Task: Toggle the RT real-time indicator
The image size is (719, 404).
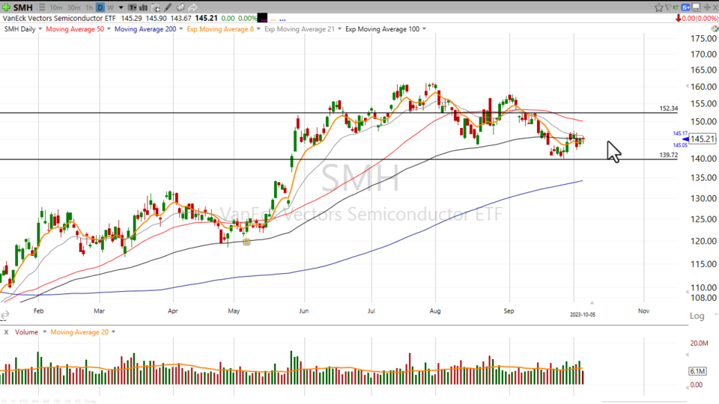Action: point(676,7)
